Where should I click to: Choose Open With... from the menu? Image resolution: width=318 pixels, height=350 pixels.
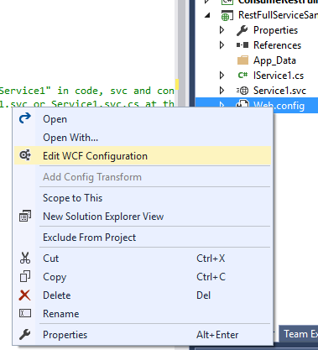tap(143, 138)
